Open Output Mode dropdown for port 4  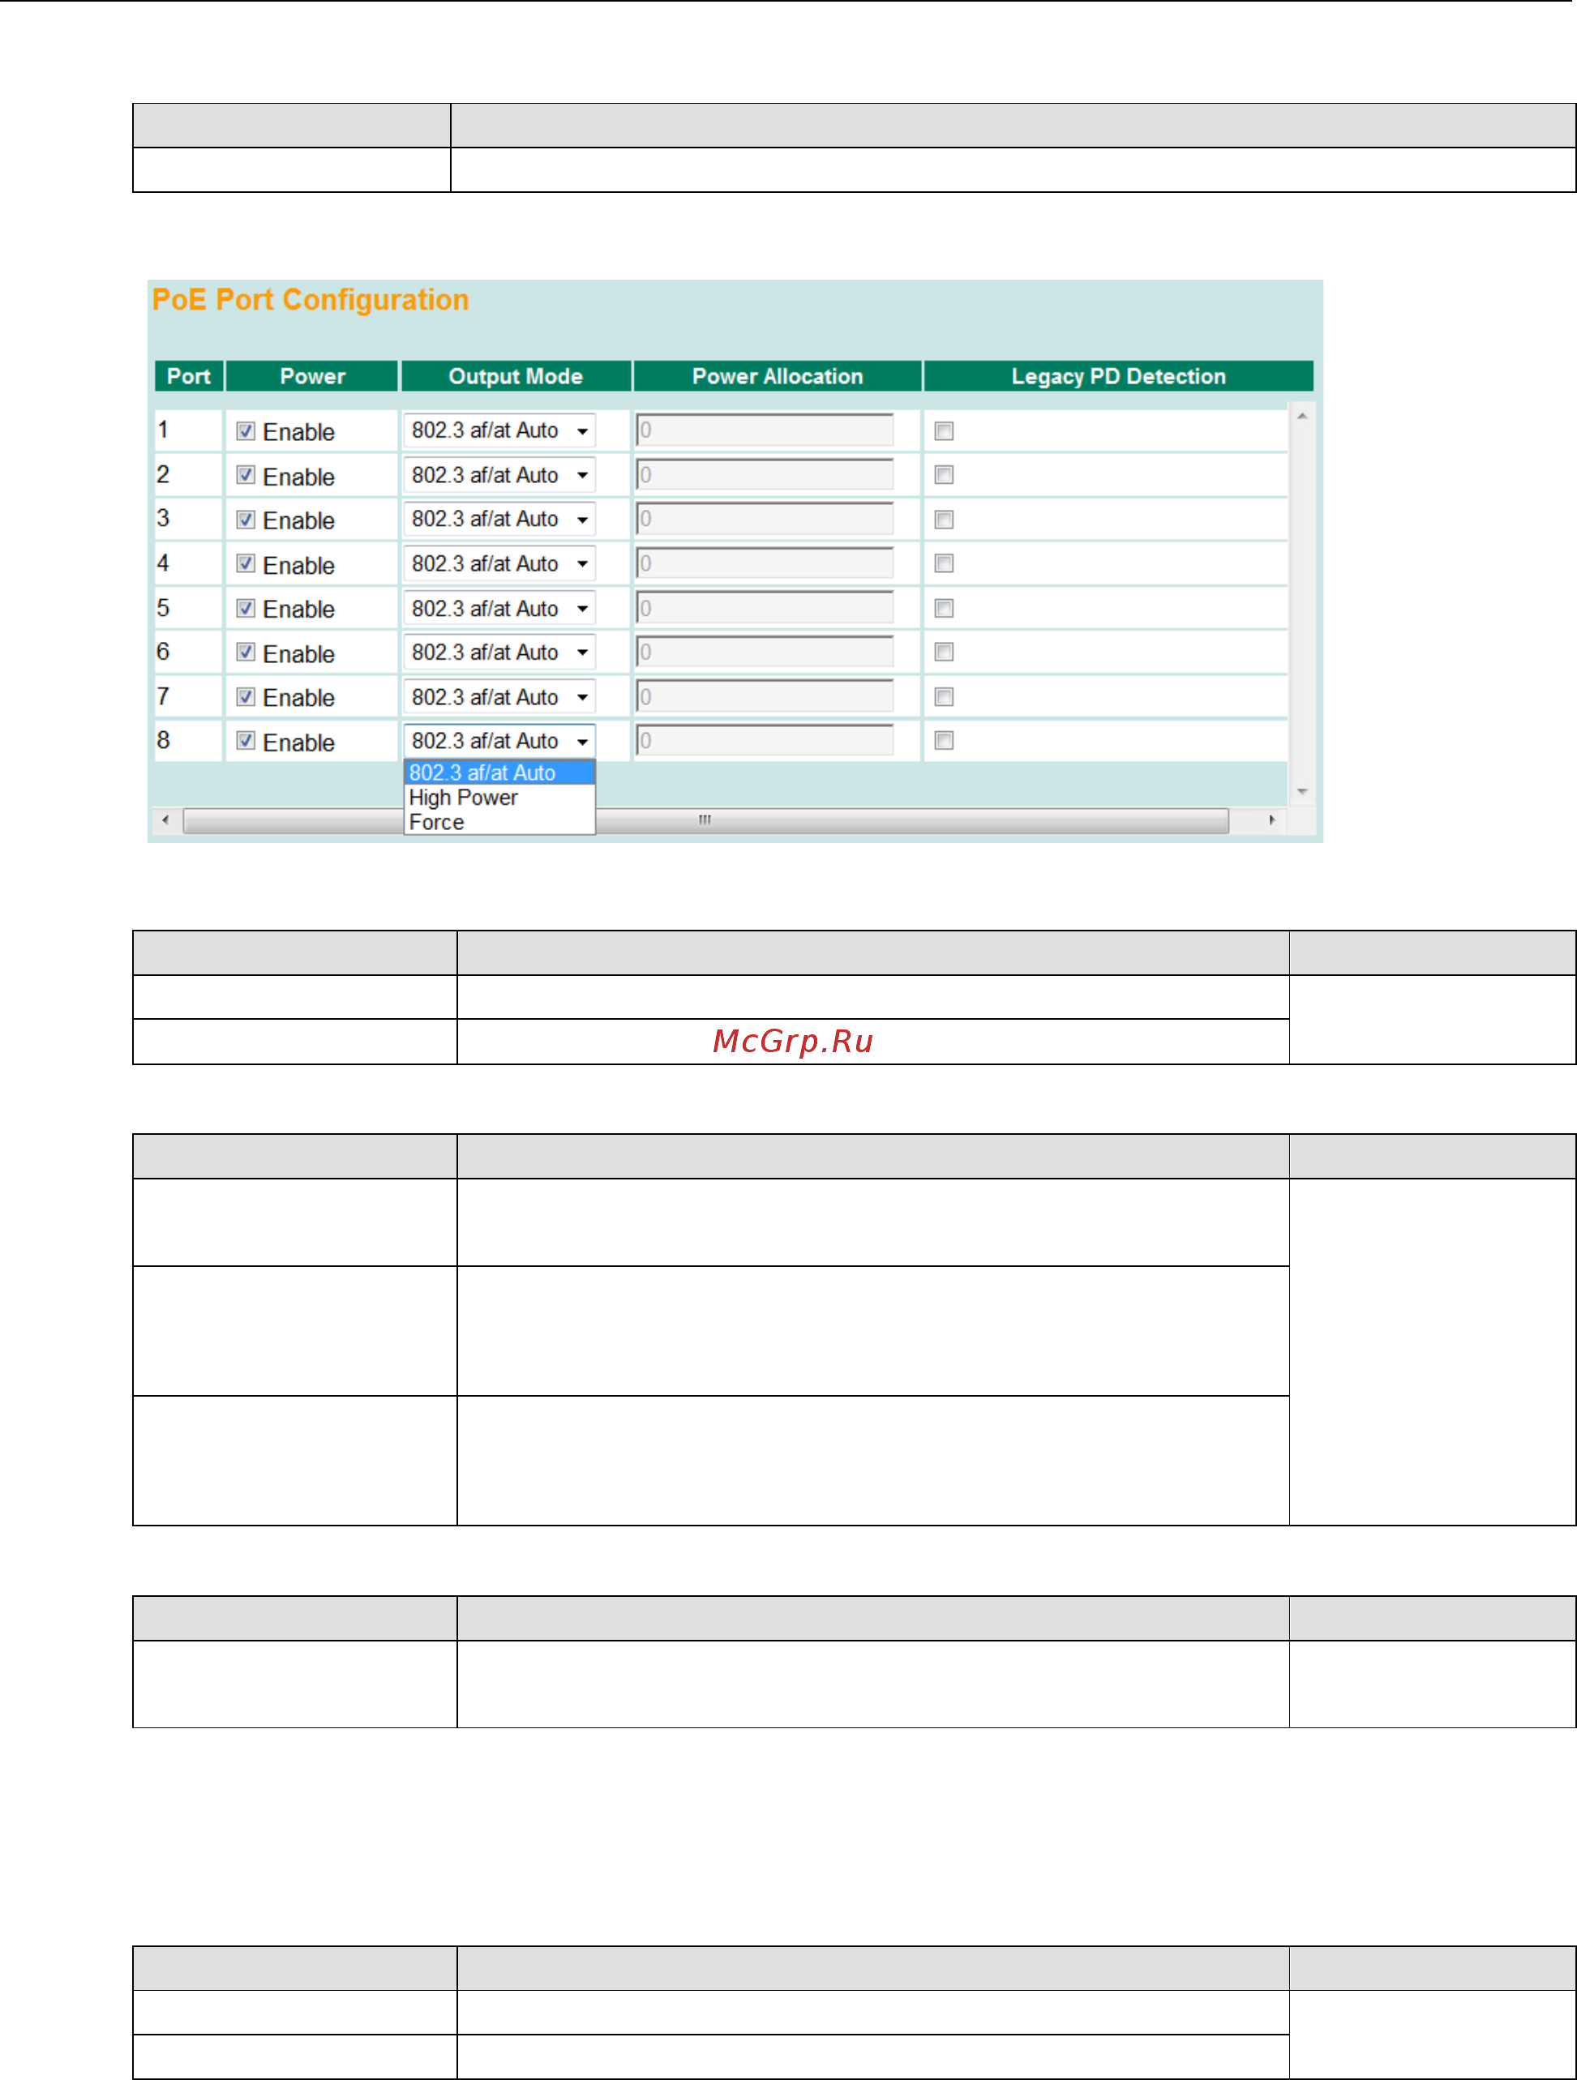pos(499,563)
